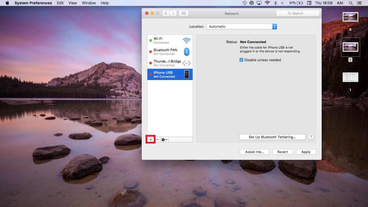Open the gear action menu below service list
The image size is (368, 207).
(165, 139)
